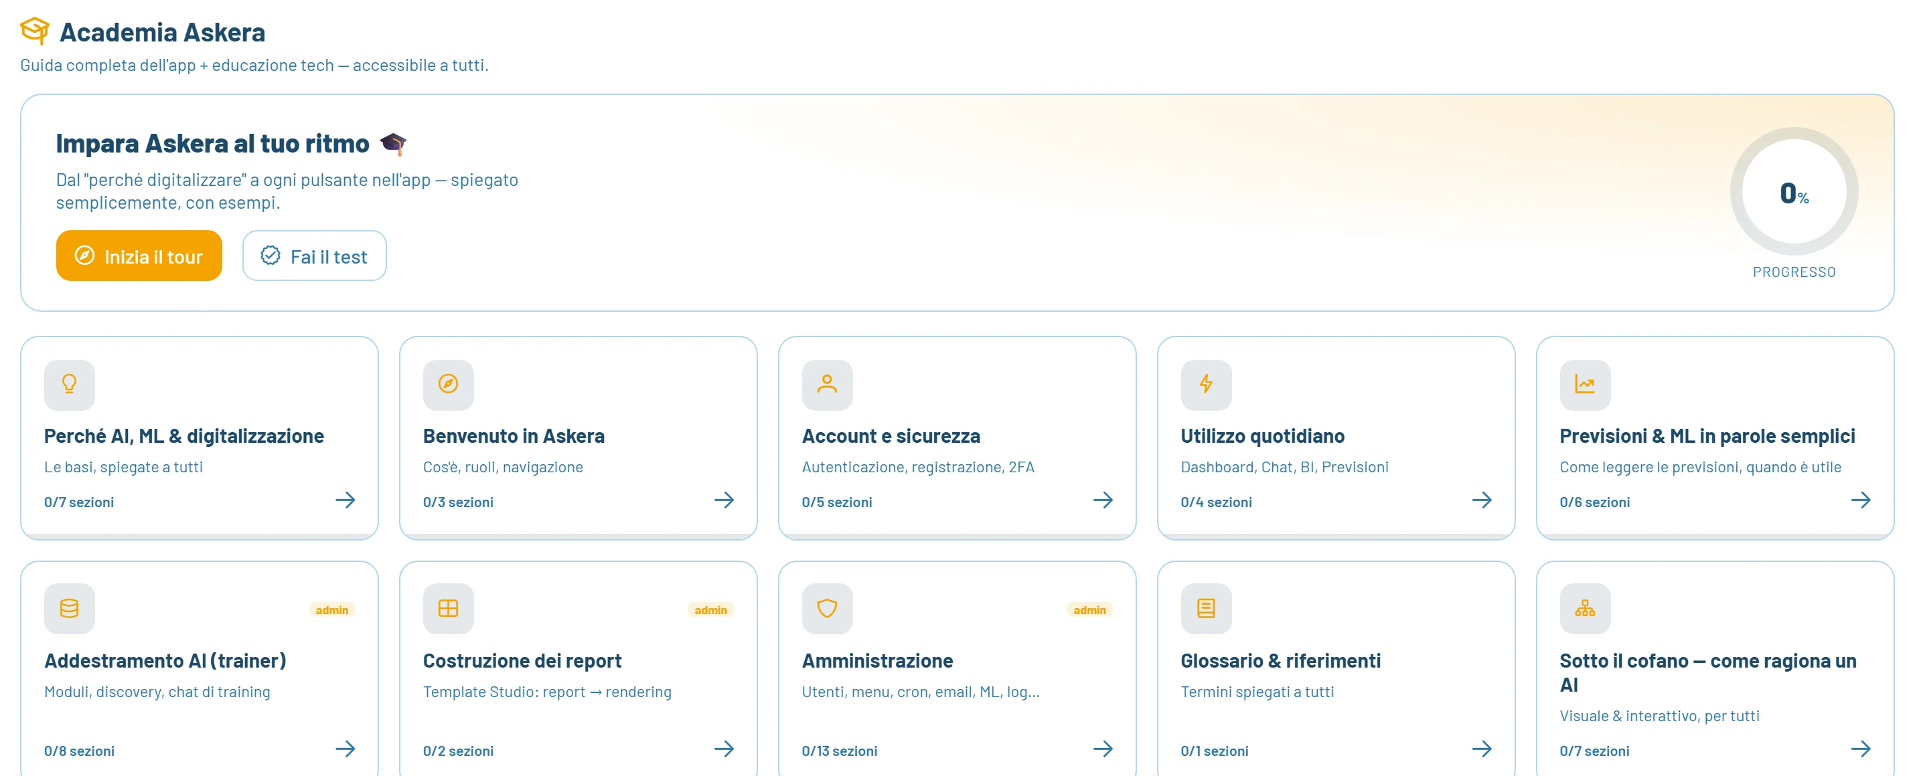
Task: Click the 0/13 sezioni text
Action: tap(839, 751)
